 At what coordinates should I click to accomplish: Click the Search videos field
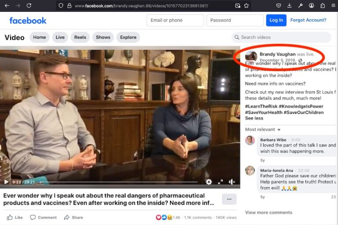pos(281,37)
